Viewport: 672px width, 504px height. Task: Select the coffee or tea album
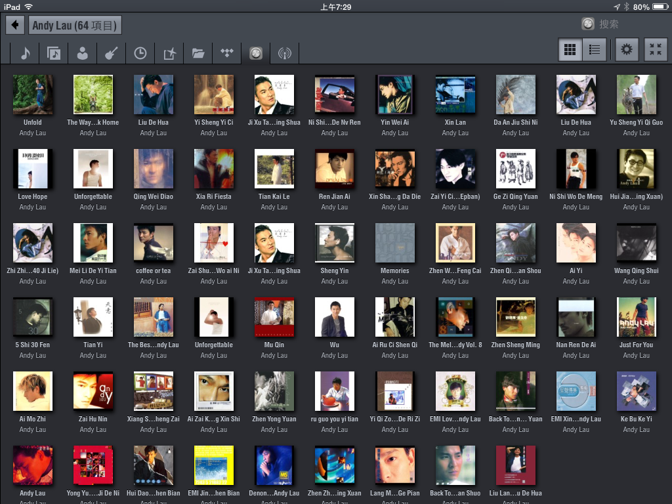coord(154,243)
